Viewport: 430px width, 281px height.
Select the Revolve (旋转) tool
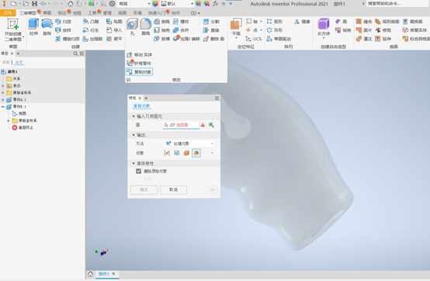pyautogui.click(x=47, y=27)
